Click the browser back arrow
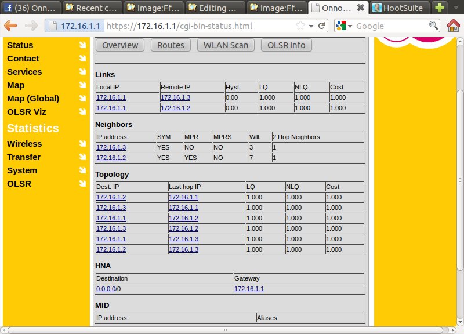 11,26
